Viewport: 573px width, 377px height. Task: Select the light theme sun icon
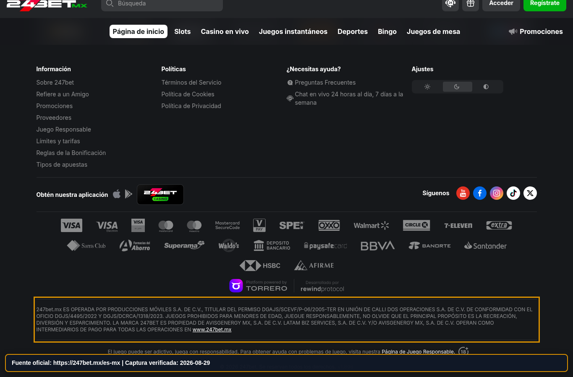[x=427, y=87]
